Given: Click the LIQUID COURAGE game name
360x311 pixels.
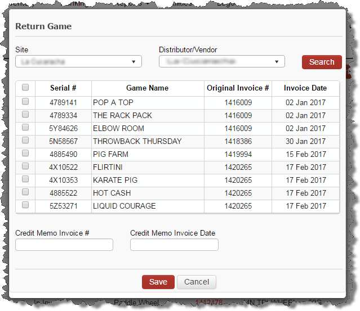Looking at the screenshot, I should click(124, 206).
